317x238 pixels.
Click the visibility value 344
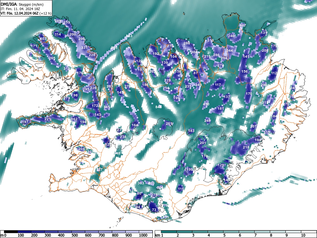(x=230, y=50)
